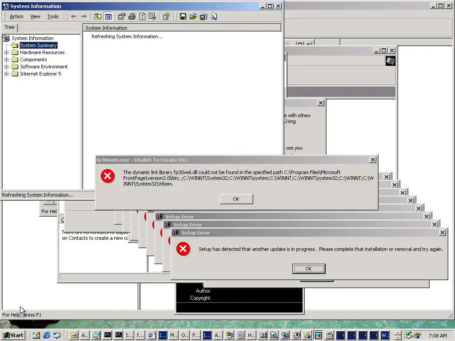Click the taskbar scroll arrows beside the tray
455x341 pixels.
(x=398, y=335)
